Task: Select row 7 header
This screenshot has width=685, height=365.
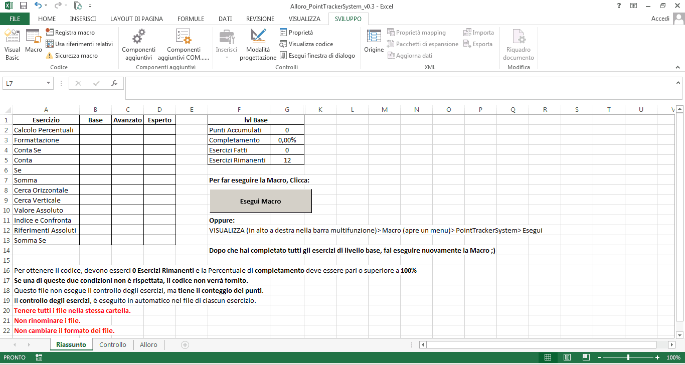Action: pos(6,180)
